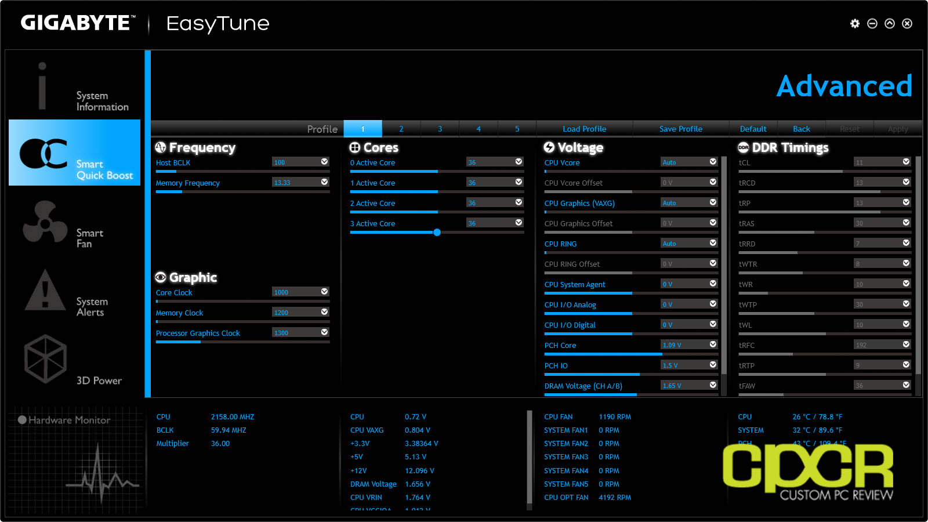Viewport: 928px width, 522px height.
Task: Click the greyed Apply button
Action: pos(898,129)
